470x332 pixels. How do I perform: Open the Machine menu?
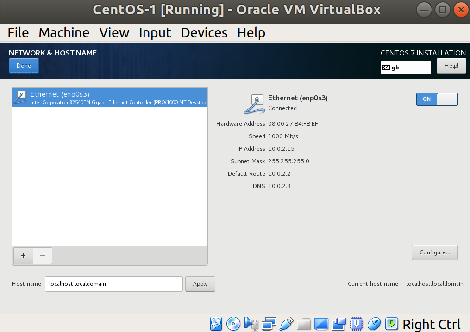64,33
